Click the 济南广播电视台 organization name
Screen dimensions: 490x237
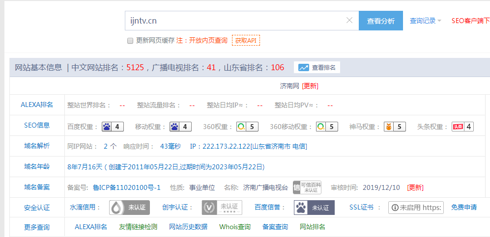pyautogui.click(x=265, y=187)
